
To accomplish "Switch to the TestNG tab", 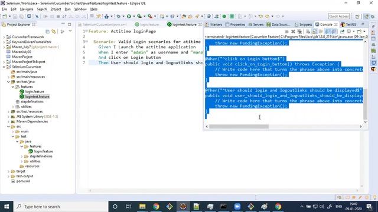I will coord(348,25).
